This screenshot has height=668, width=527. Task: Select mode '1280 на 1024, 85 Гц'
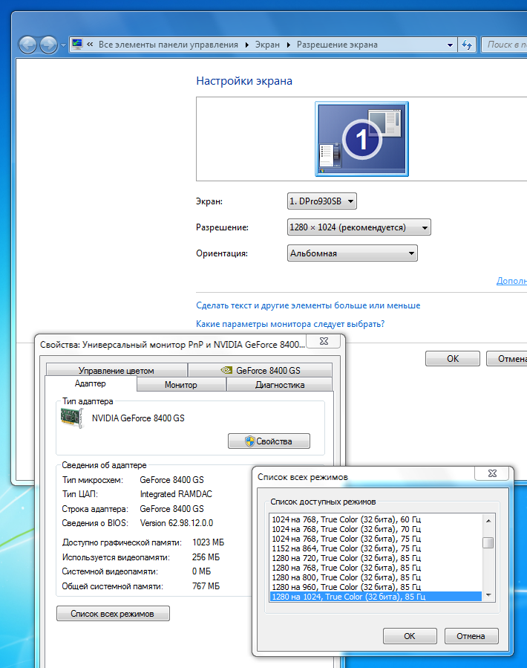376,597
